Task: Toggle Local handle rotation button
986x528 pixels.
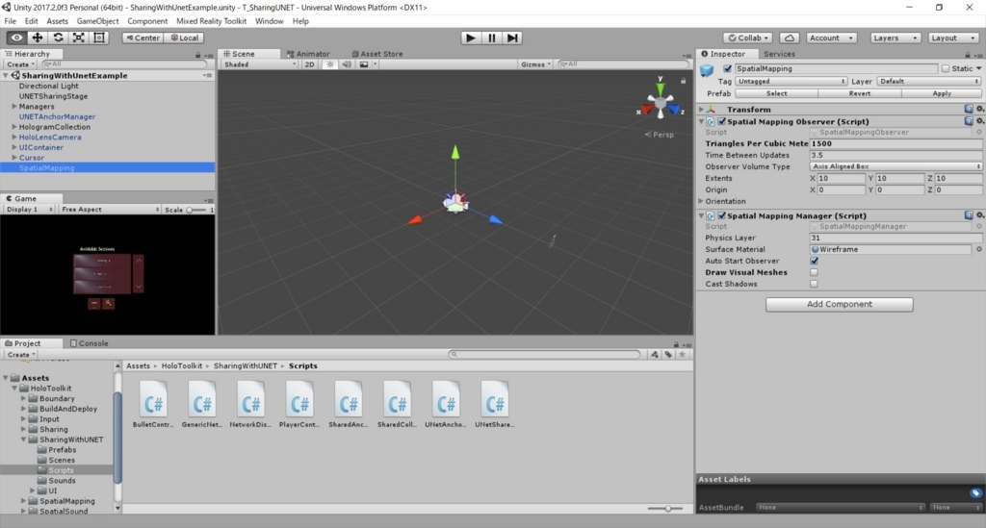Action: [x=184, y=38]
